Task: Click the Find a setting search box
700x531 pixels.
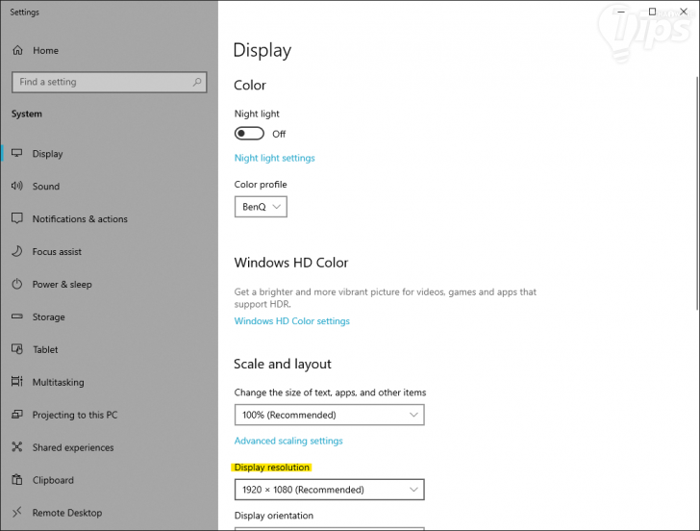Action: pos(101,83)
